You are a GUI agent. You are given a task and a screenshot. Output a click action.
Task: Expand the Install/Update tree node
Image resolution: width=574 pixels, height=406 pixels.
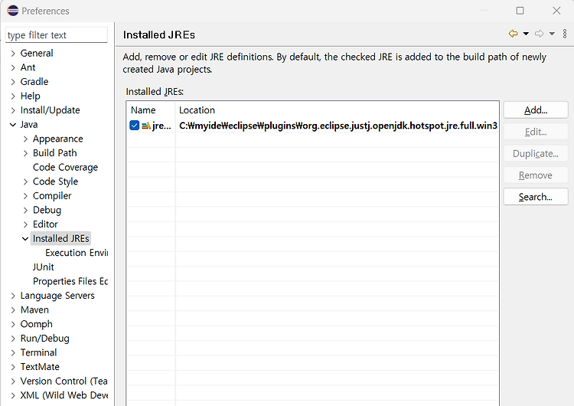[x=13, y=110]
